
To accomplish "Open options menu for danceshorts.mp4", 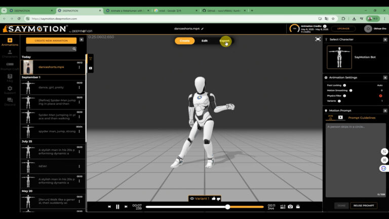I will [x=80, y=67].
